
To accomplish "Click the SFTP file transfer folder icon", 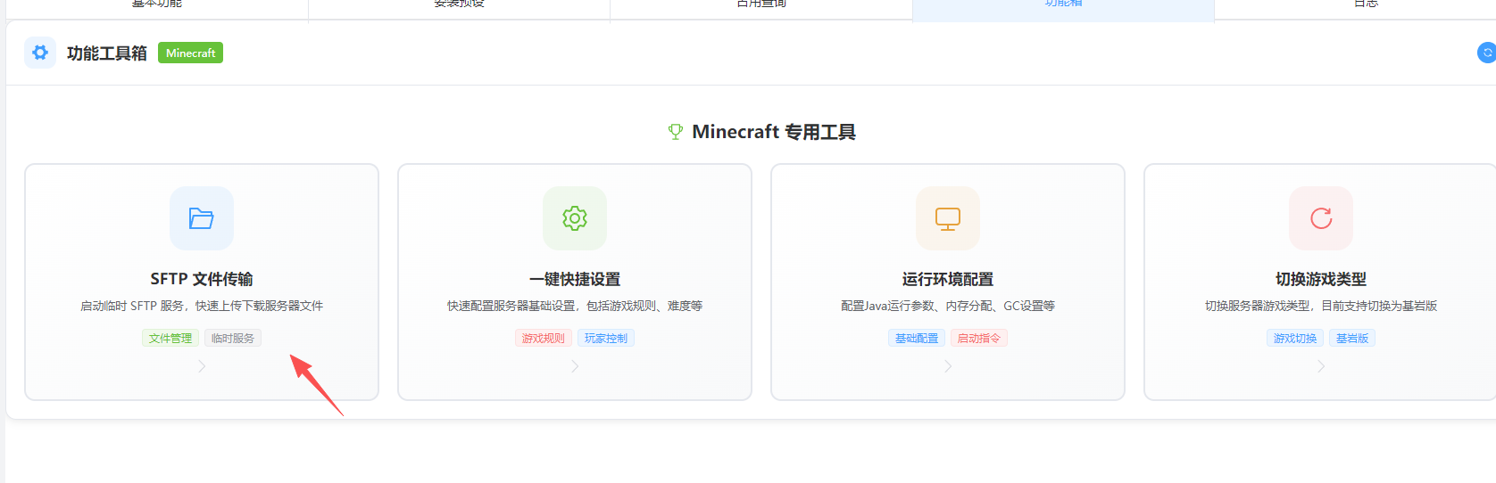I will 202,218.
